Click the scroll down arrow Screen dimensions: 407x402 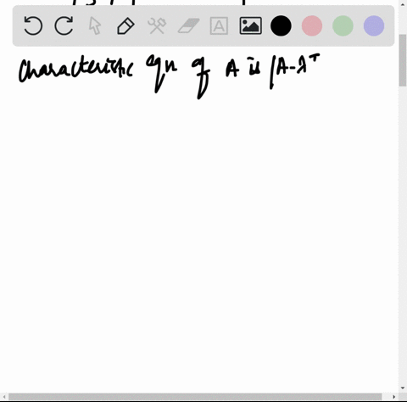pyautogui.click(x=403, y=388)
